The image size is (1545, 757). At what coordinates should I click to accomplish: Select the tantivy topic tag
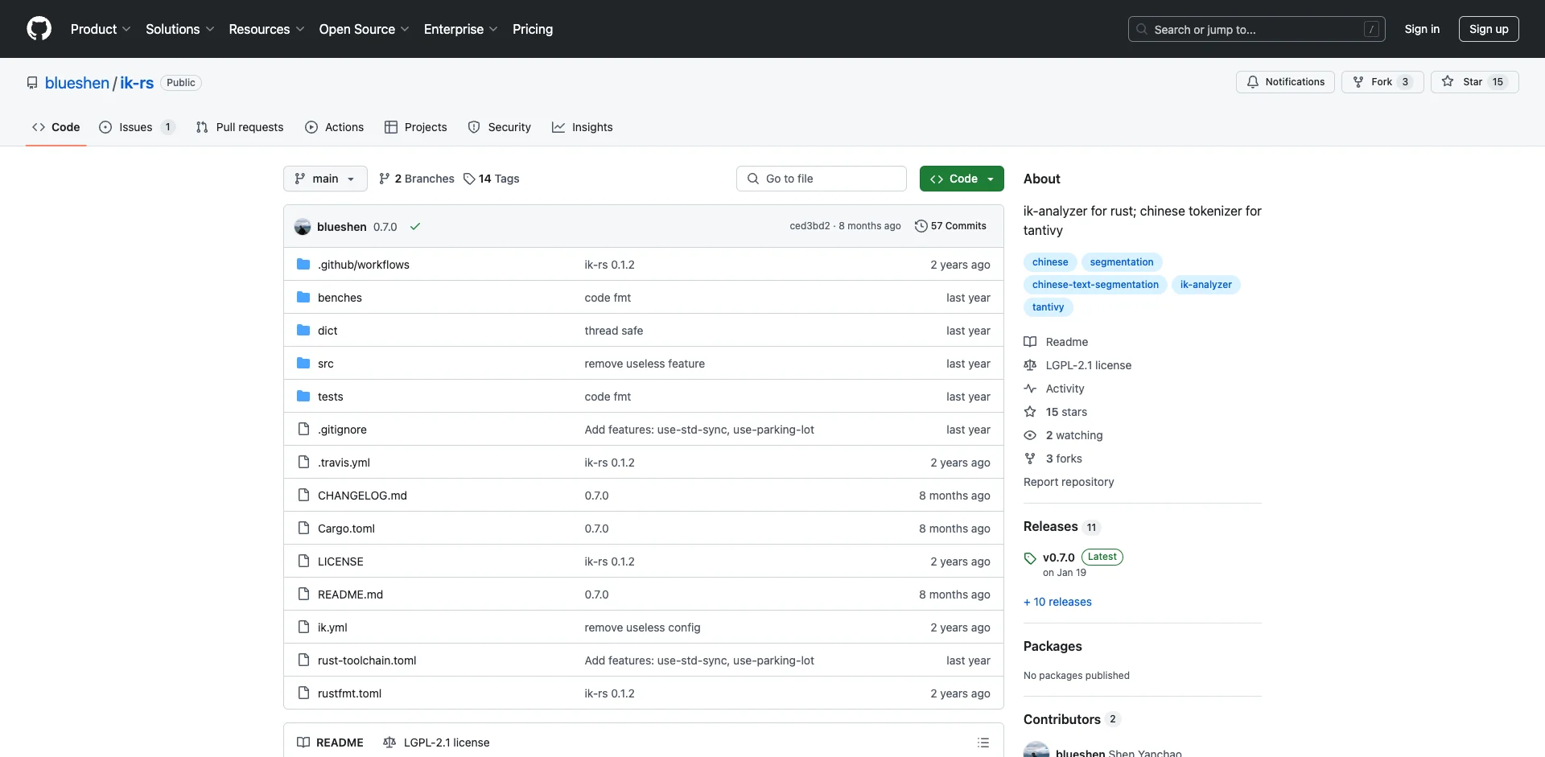(x=1049, y=307)
